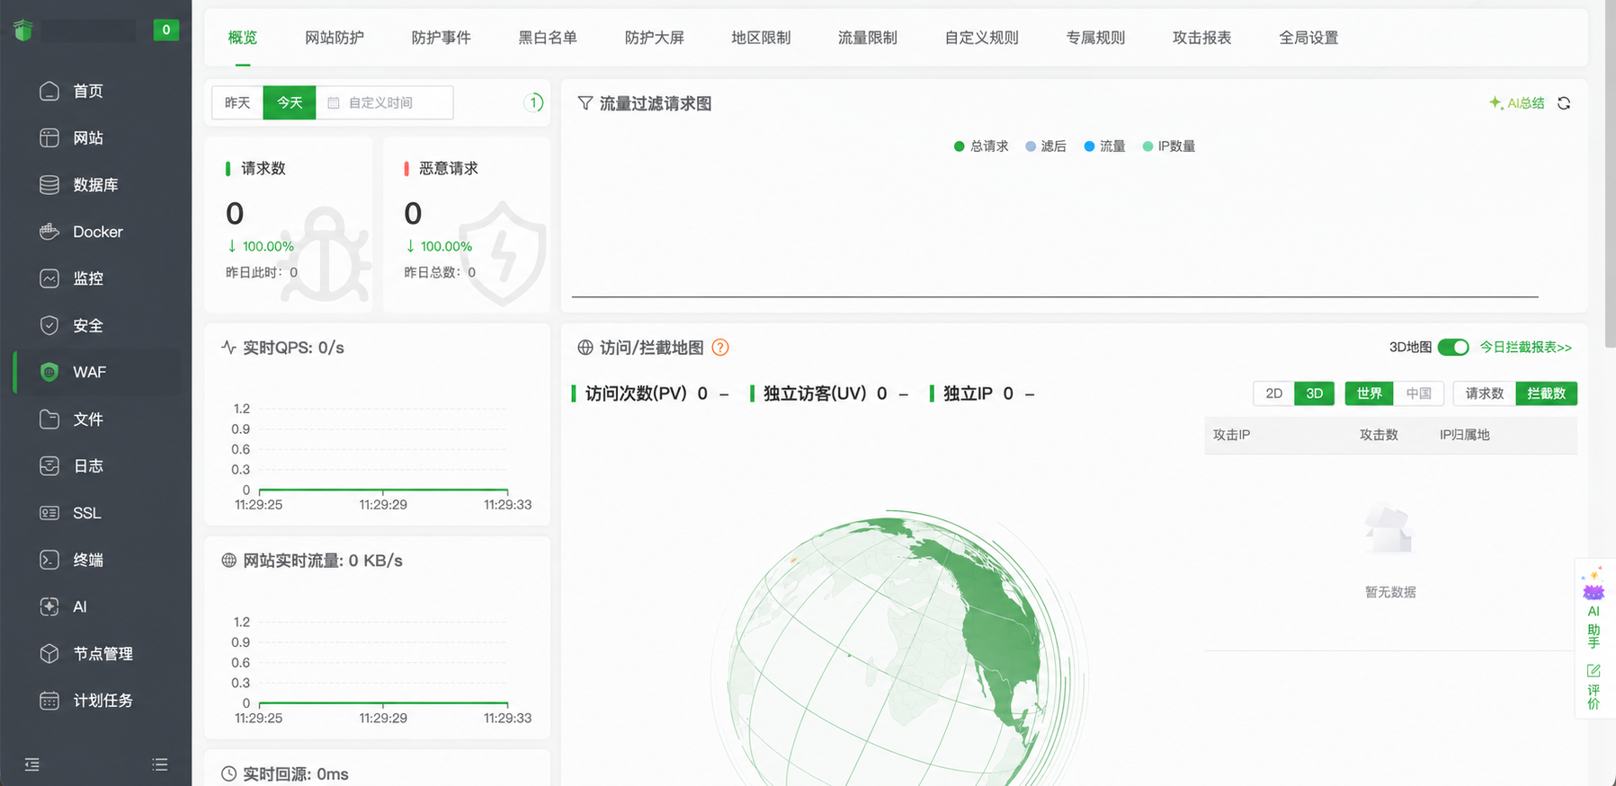Viewport: 1616px width, 786px height.
Task: Click the page vertical scrollbar
Action: click(1610, 175)
